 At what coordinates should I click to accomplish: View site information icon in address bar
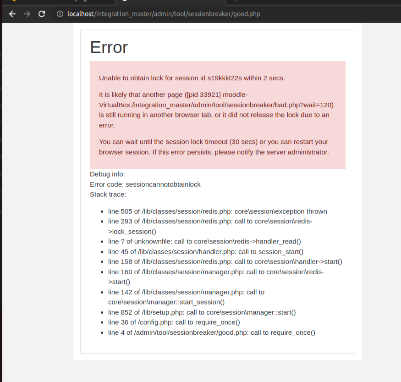coord(60,14)
